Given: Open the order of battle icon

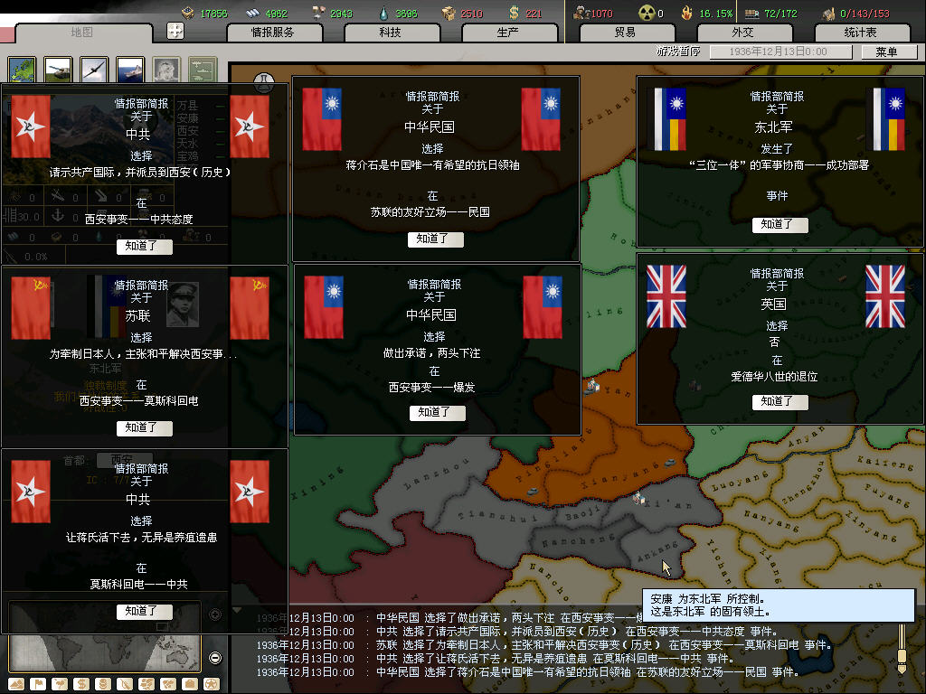Looking at the screenshot, I should [x=203, y=70].
